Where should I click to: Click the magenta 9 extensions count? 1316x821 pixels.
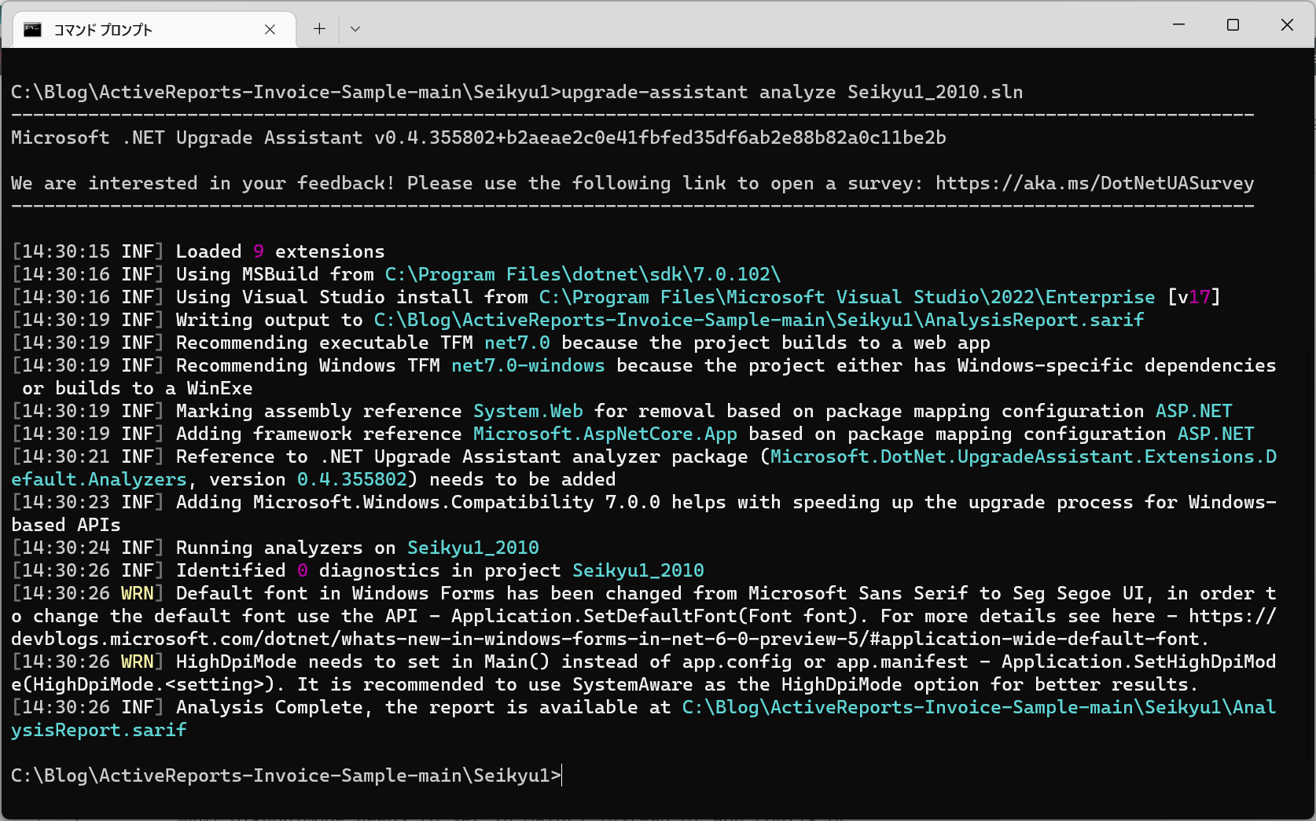click(259, 251)
